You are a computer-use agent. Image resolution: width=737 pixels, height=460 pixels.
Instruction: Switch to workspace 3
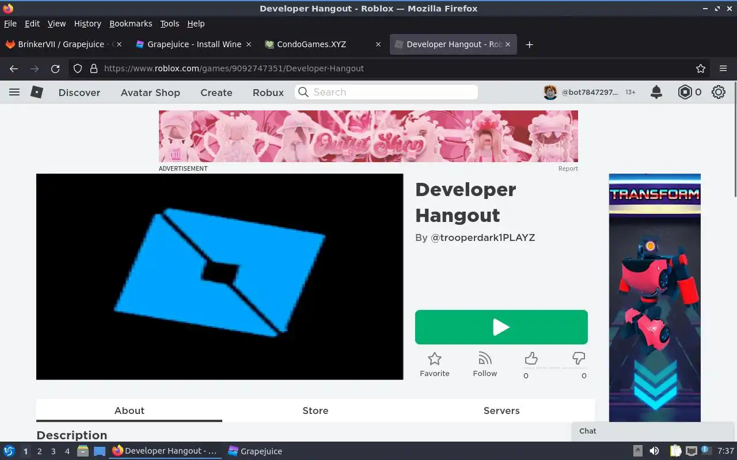(x=53, y=451)
